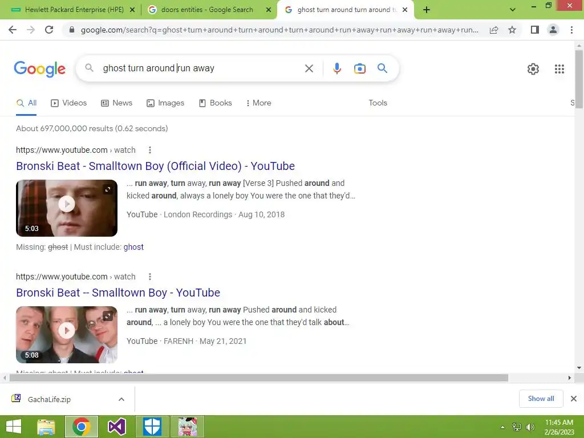Show hidden system tray icons
Viewport: 584px width, 438px height.
(502, 427)
